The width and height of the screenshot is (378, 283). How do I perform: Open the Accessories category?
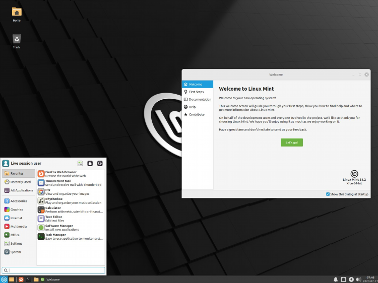pyautogui.click(x=19, y=201)
